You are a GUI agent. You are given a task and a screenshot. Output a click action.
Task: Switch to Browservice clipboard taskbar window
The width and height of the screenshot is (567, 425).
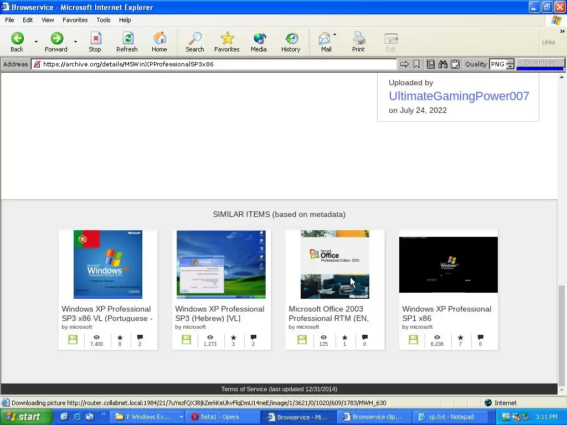374,417
